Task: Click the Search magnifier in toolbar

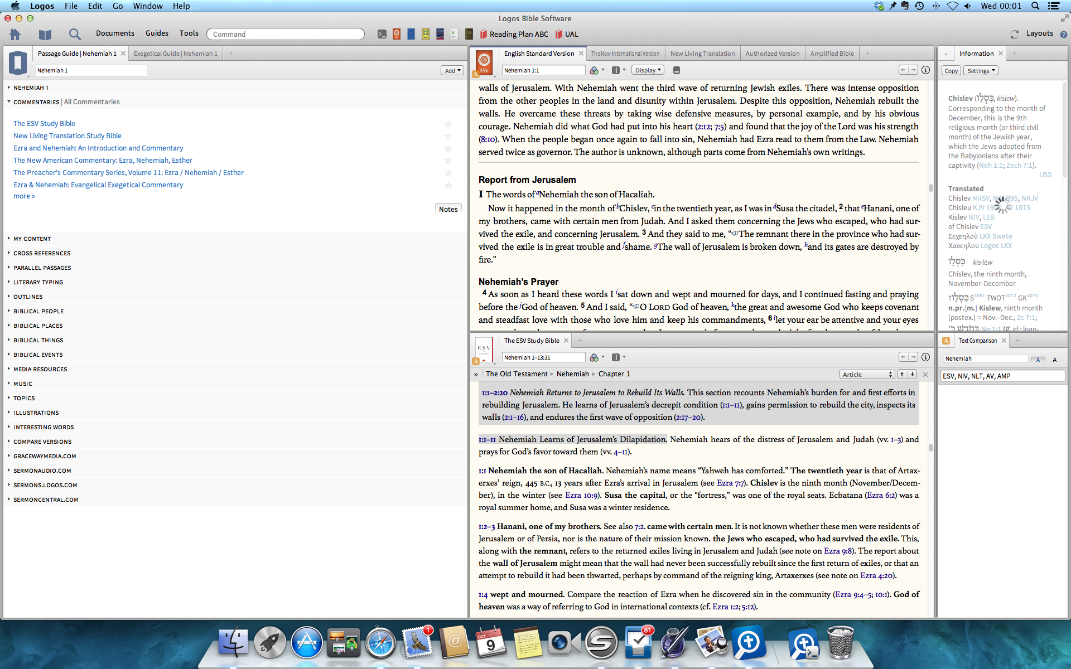Action: pyautogui.click(x=75, y=35)
